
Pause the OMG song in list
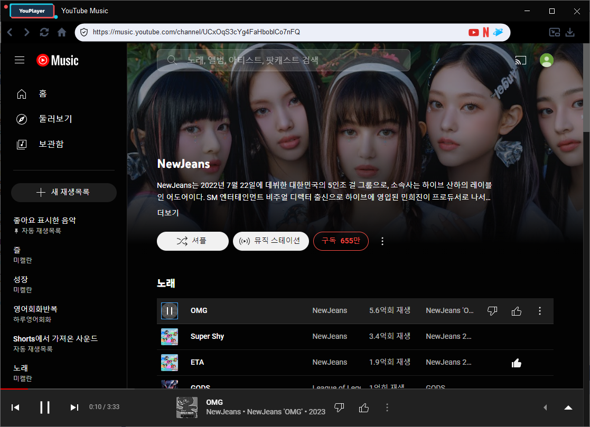coord(170,311)
